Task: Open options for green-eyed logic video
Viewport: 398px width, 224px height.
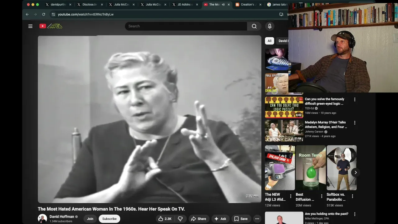Action: (354, 100)
